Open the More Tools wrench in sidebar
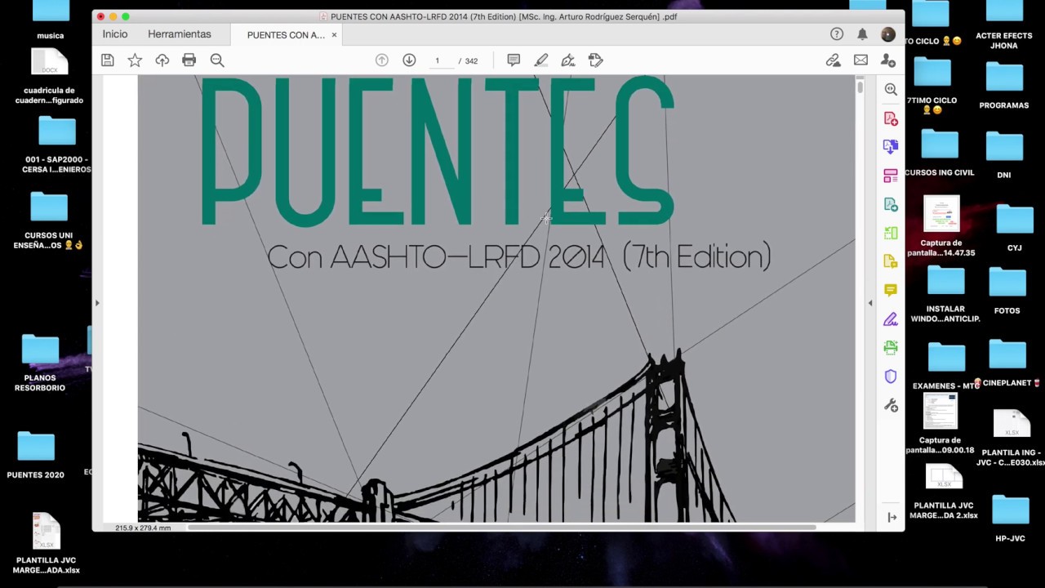1045x588 pixels. [891, 405]
